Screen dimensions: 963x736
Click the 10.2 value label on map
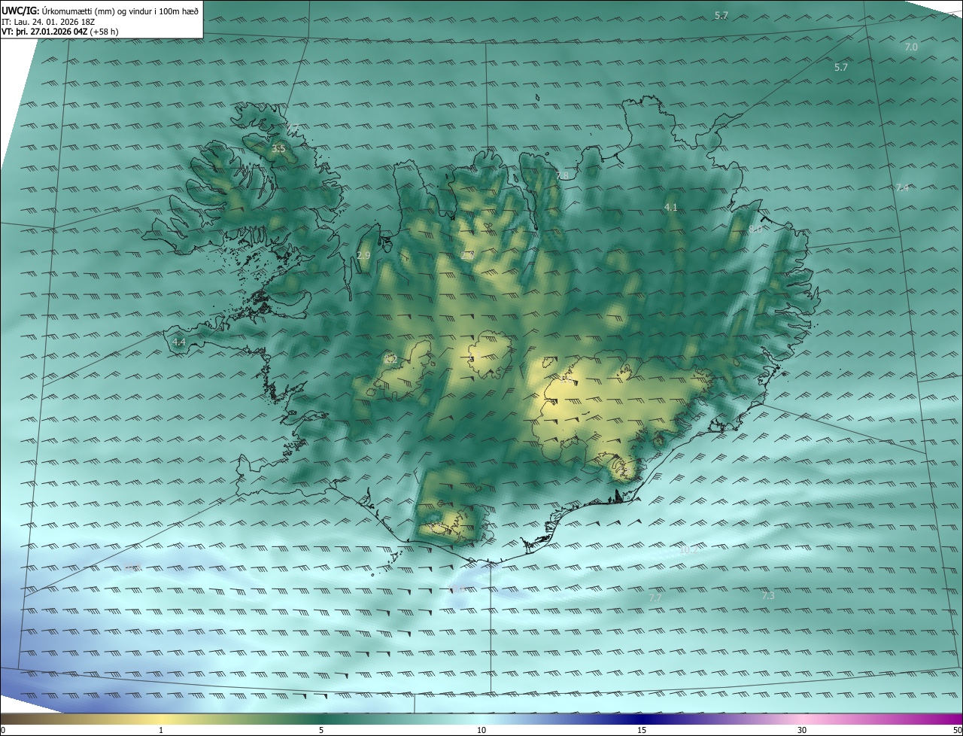[x=689, y=550]
